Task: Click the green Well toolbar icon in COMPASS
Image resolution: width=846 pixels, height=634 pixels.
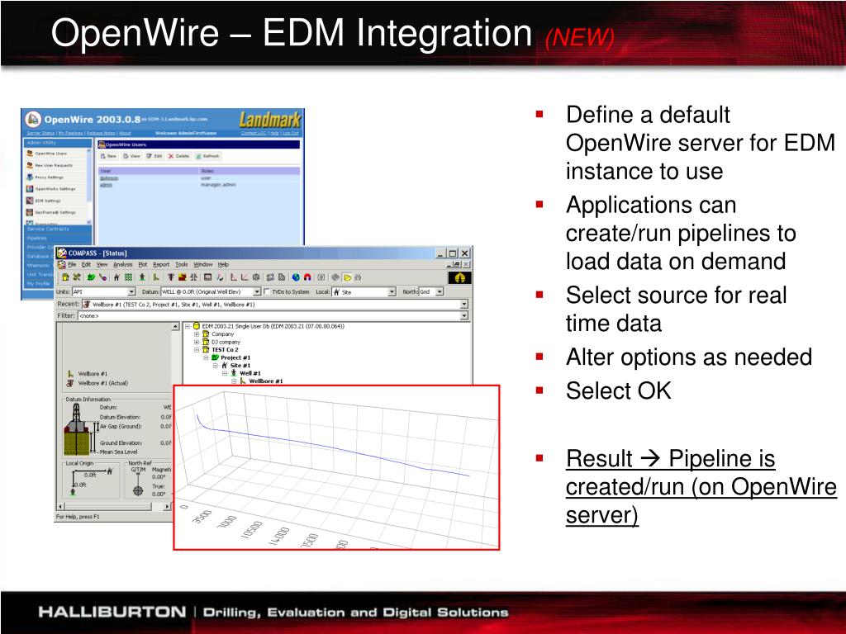Action: [x=142, y=277]
